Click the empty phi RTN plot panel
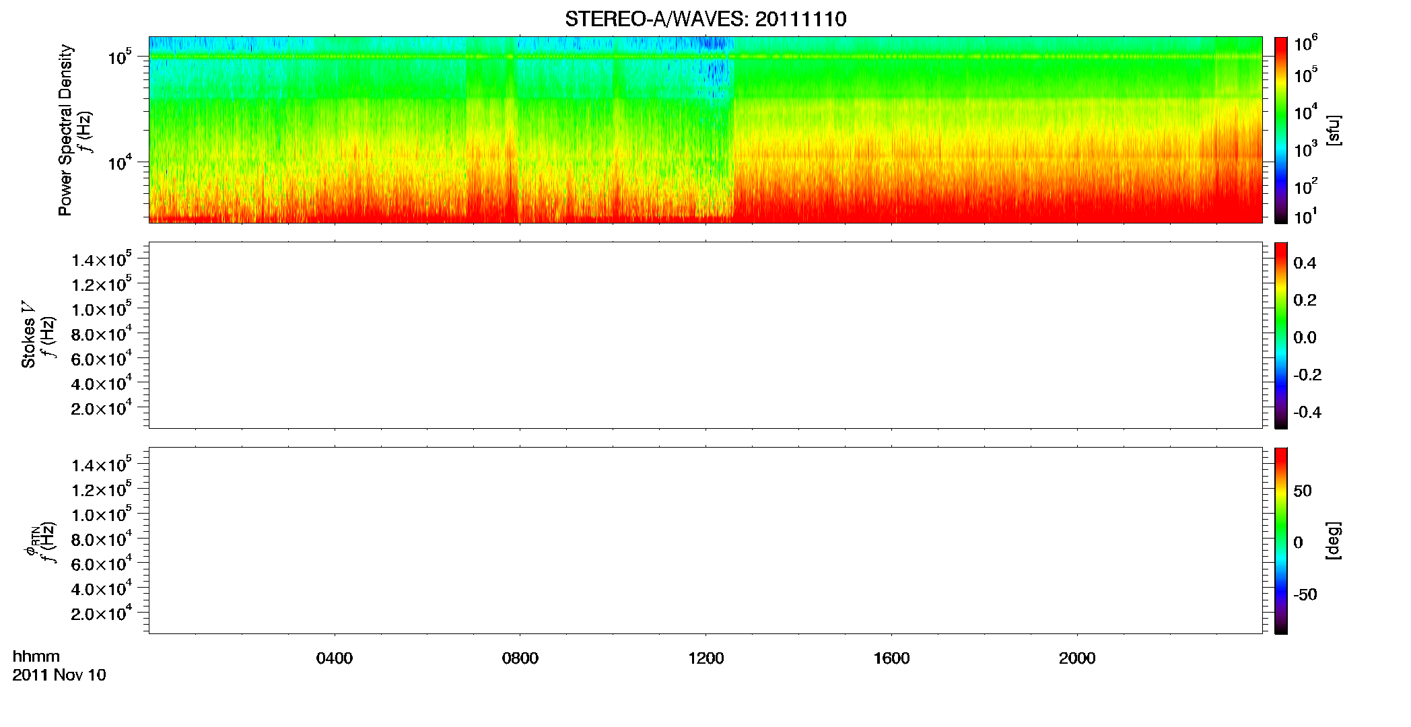 [705, 541]
